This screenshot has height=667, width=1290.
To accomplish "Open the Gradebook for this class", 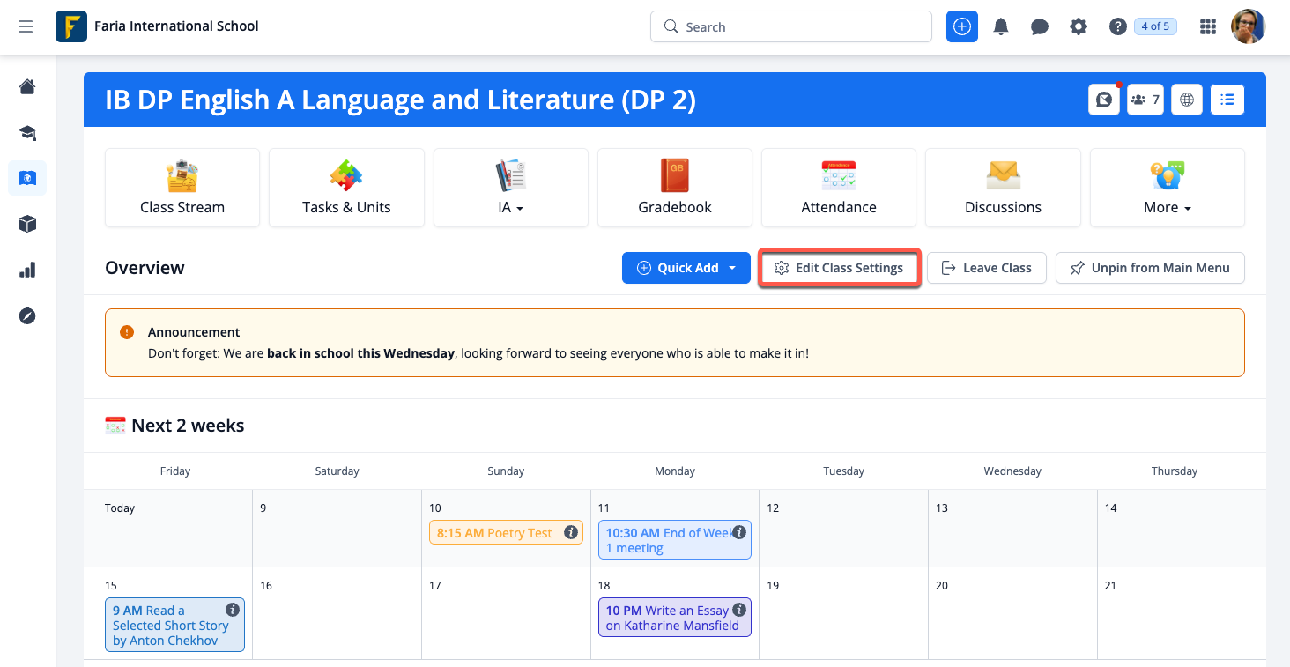I will pos(674,188).
